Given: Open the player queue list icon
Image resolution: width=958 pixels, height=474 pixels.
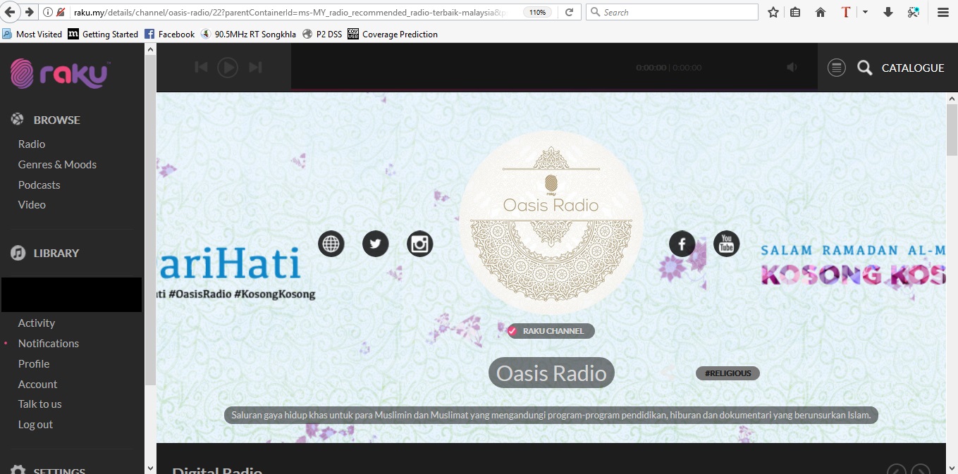Looking at the screenshot, I should pyautogui.click(x=836, y=68).
